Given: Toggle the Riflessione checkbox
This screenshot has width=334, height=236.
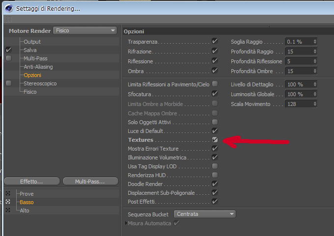Looking at the screenshot, I should point(215,61).
